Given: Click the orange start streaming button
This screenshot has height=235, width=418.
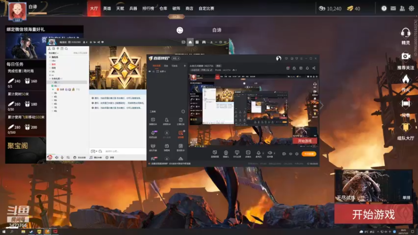Looking at the screenshot, I should pyautogui.click(x=309, y=154).
